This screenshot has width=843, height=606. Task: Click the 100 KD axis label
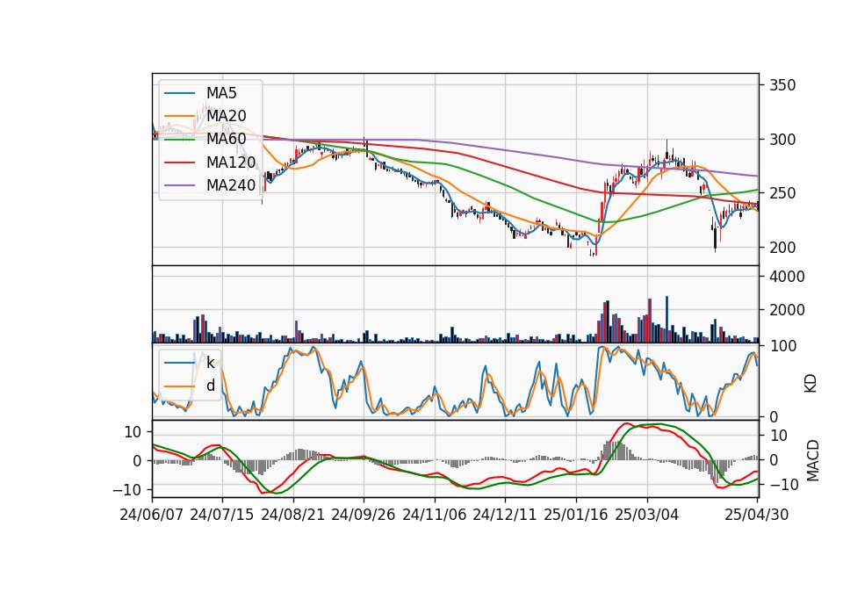click(782, 346)
